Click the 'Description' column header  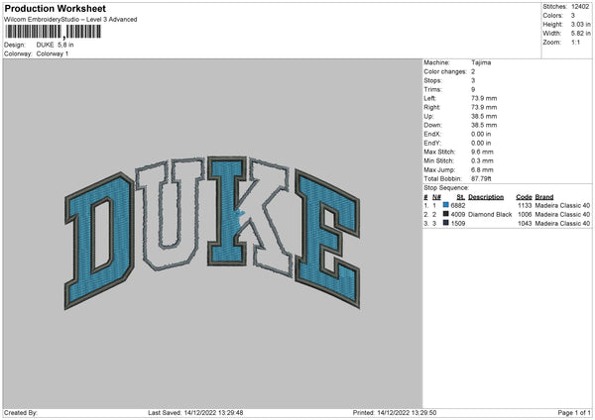[486, 197]
